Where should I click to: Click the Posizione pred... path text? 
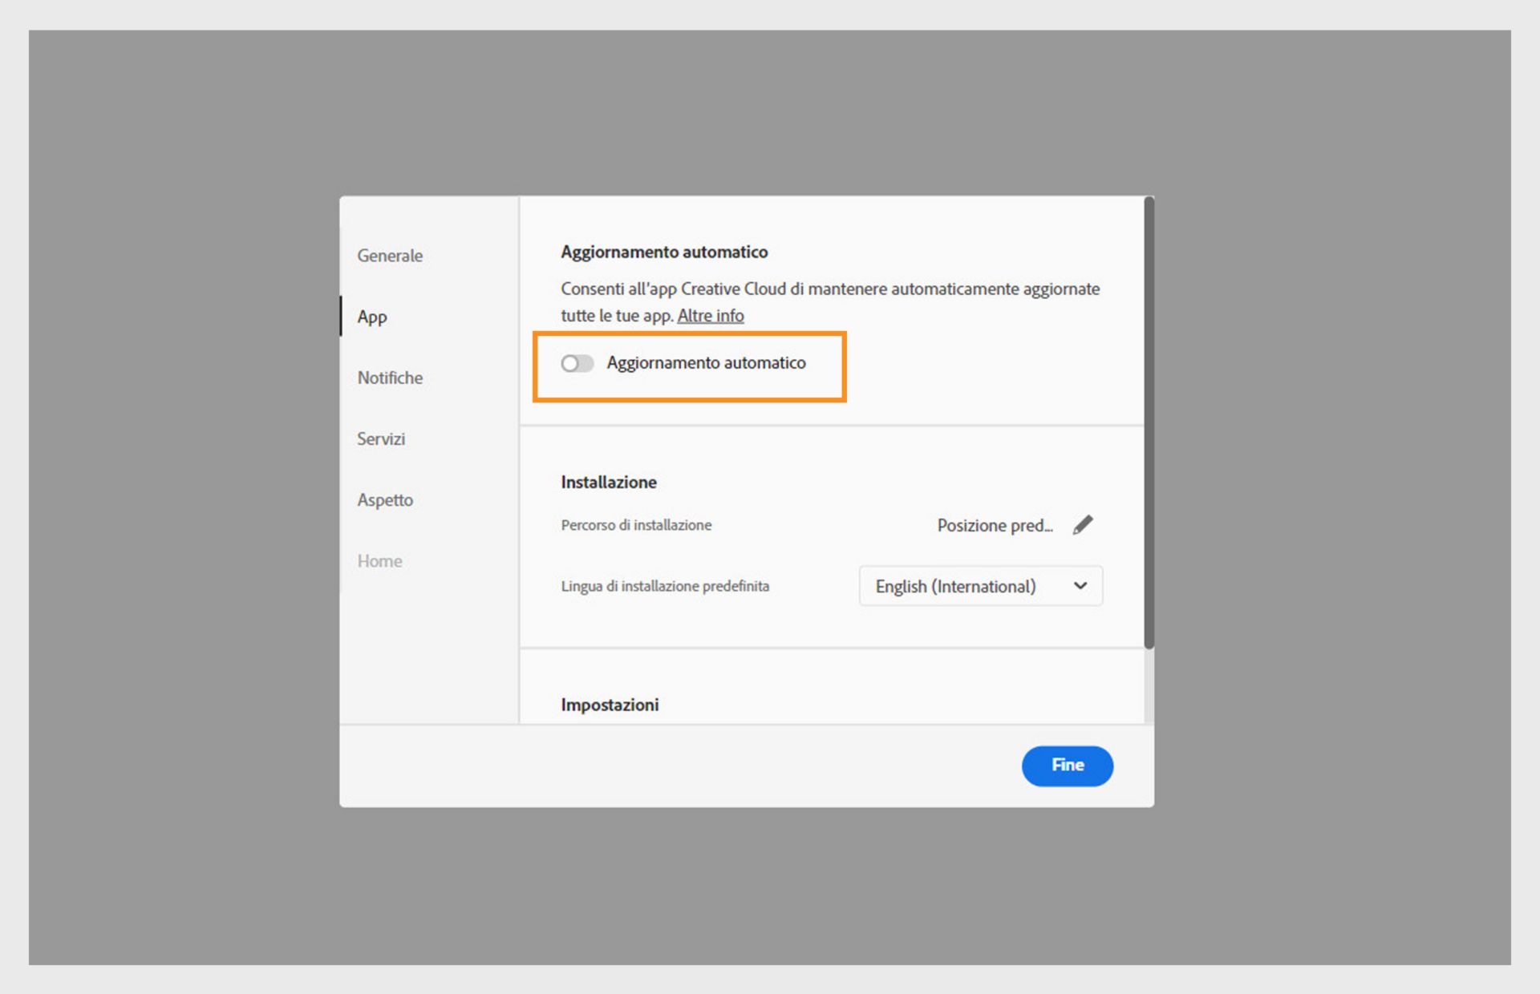click(995, 525)
